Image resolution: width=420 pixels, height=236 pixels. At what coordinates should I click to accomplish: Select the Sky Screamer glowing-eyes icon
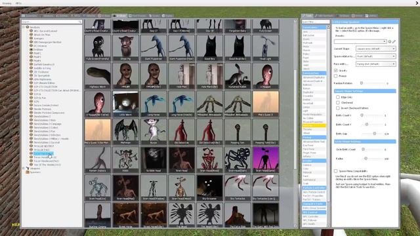pyautogui.click(x=209, y=187)
